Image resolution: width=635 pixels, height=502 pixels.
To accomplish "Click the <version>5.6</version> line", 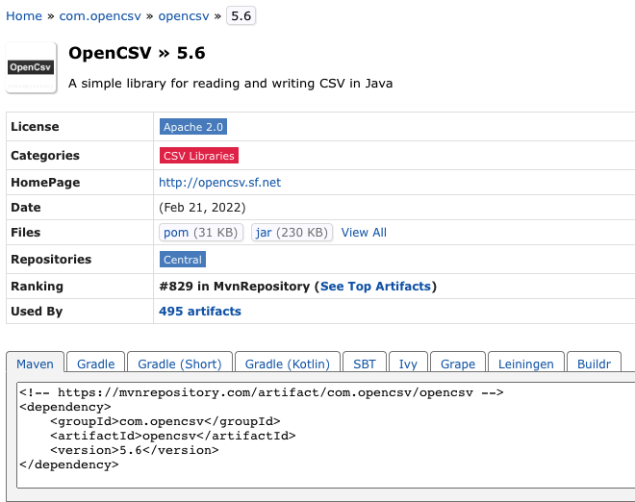I will (x=135, y=450).
